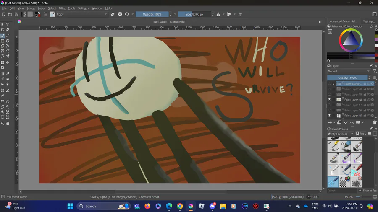Screen dimensions: 378x212
Task: Click the Open file toolbar icon
Action: pyautogui.click(x=10, y=14)
